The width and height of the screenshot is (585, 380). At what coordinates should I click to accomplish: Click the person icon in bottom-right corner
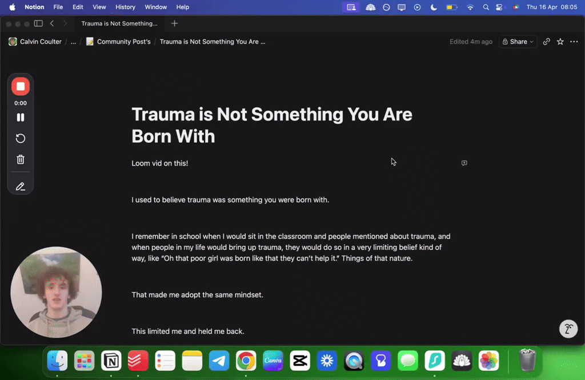(x=568, y=329)
